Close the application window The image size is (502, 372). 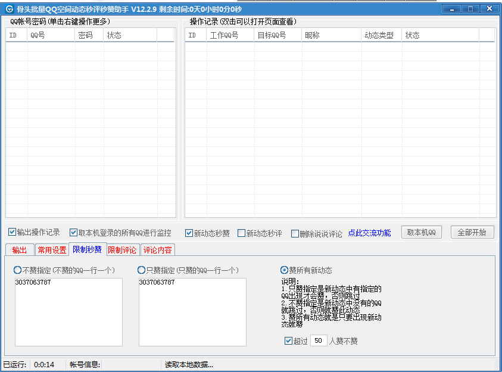pos(489,9)
